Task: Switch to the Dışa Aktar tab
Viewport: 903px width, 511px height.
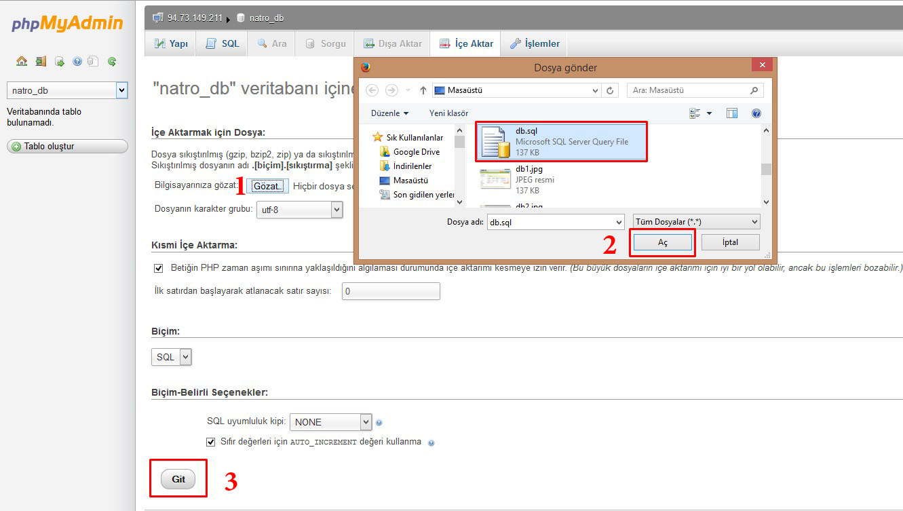Action: point(393,43)
